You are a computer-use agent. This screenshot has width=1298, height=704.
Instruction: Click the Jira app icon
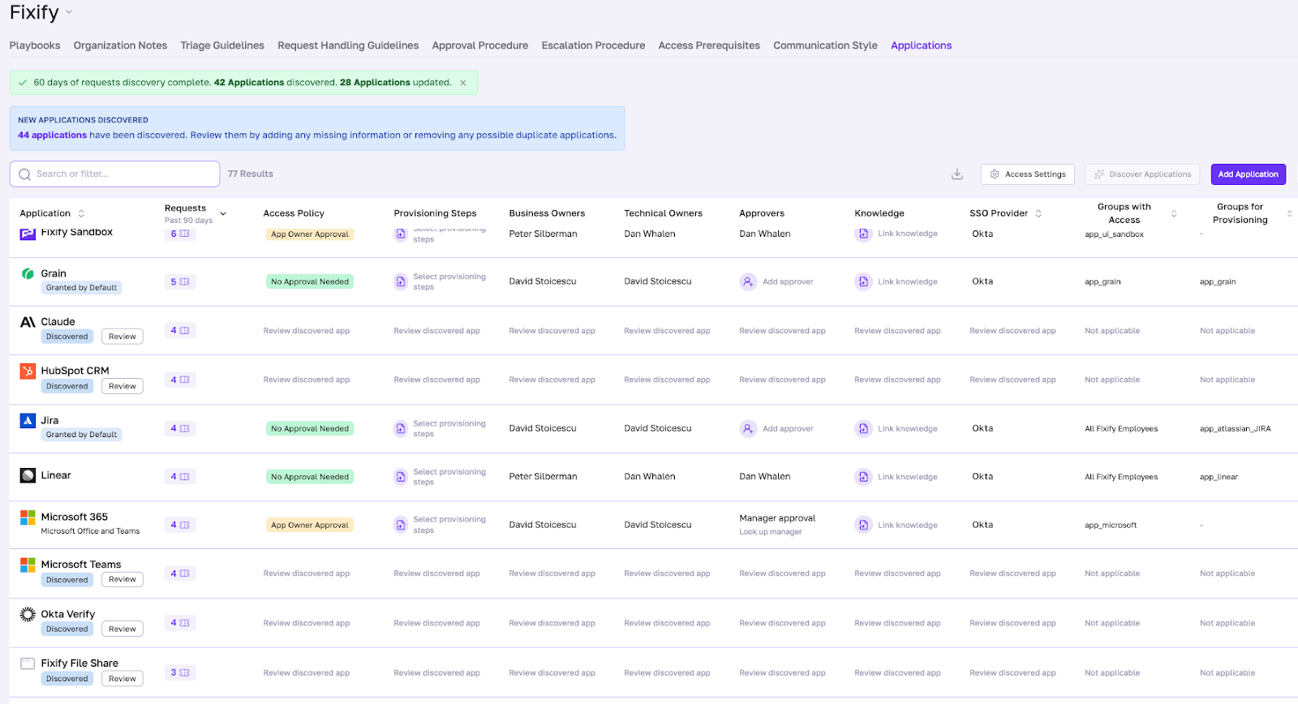(x=28, y=420)
